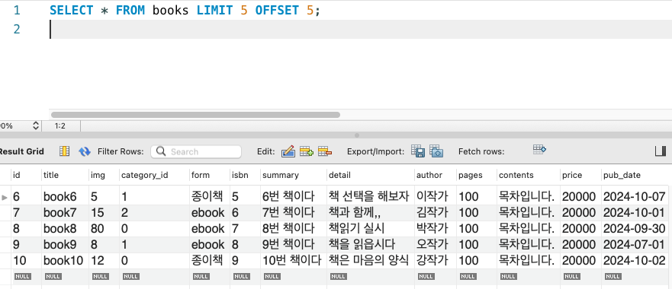Click the 'pub_date' column header
672x289 pixels.
point(622,175)
